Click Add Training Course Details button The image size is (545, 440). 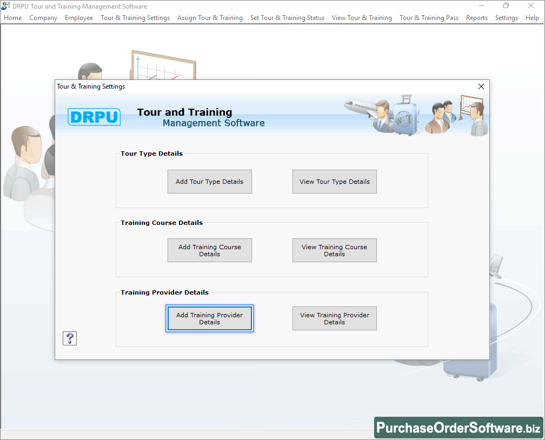click(x=210, y=250)
